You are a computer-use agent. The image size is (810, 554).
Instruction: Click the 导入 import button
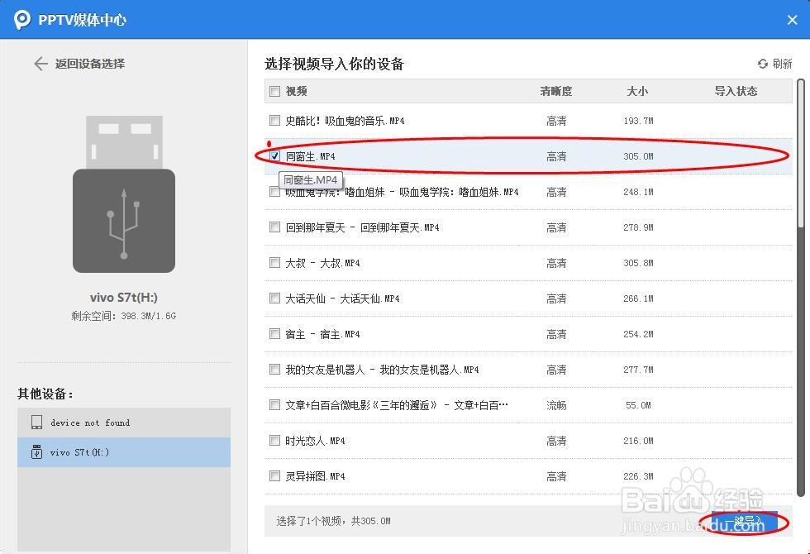coord(746,521)
